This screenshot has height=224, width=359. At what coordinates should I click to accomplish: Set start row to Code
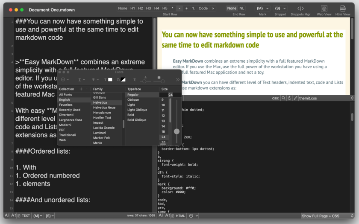[203, 8]
